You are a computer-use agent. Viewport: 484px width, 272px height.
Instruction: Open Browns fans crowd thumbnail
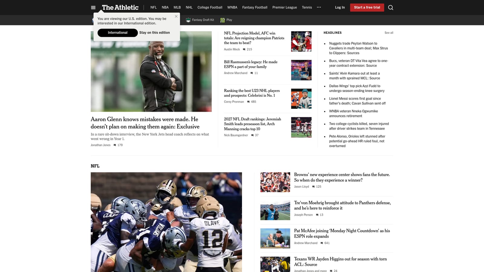point(275,182)
